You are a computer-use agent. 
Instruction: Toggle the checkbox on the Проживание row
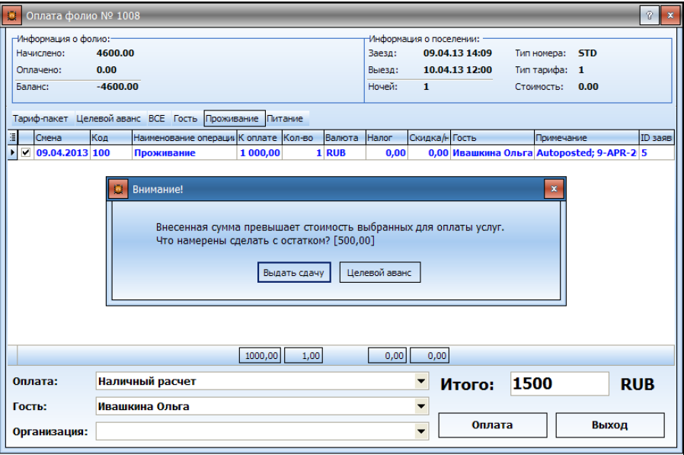[x=26, y=152]
